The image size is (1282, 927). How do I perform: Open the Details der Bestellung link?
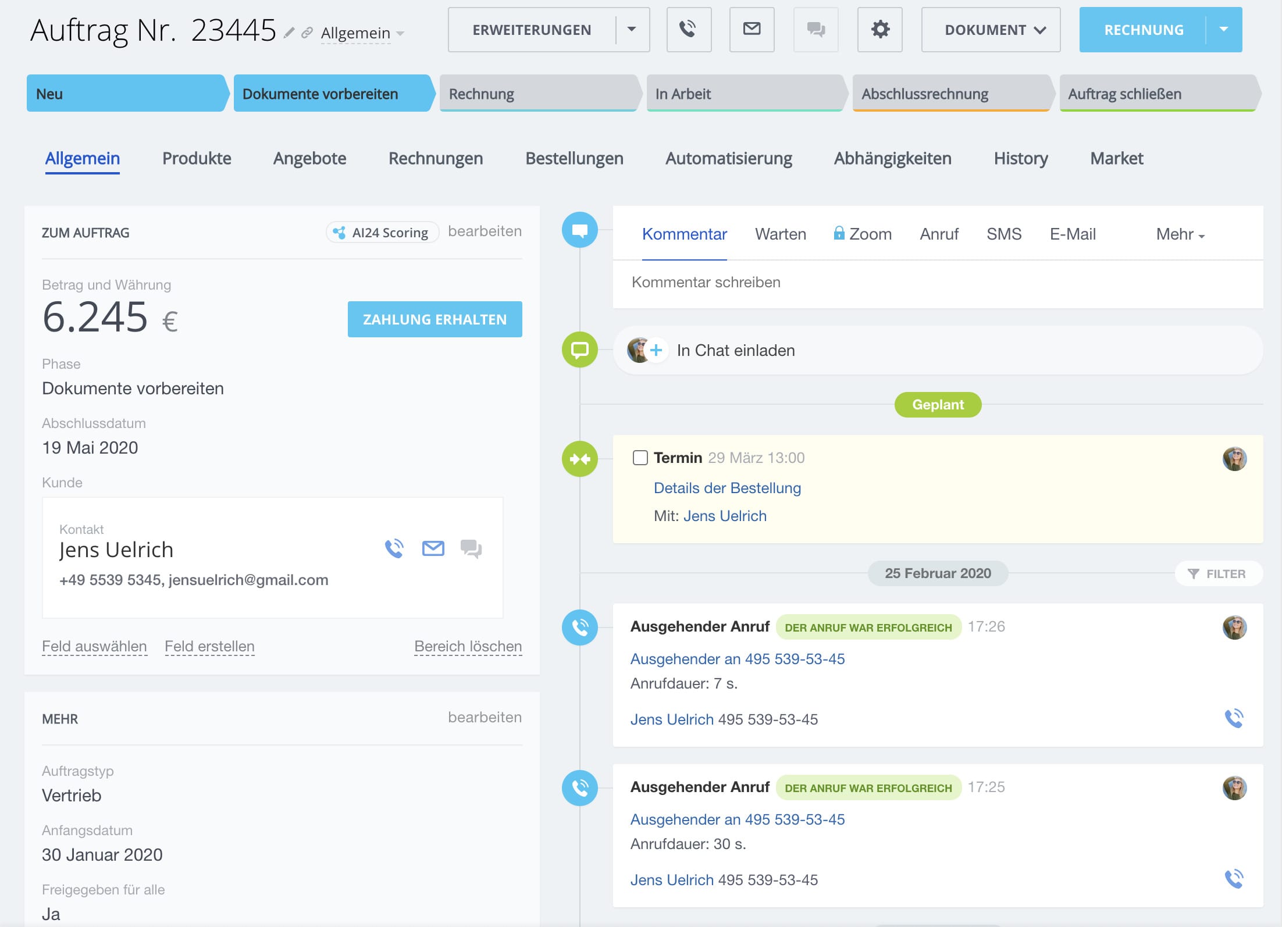coord(727,488)
